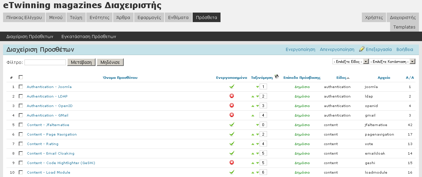Click the enabled checkmark for Content - Load Module
The width and height of the screenshot is (422, 177).
tap(232, 172)
